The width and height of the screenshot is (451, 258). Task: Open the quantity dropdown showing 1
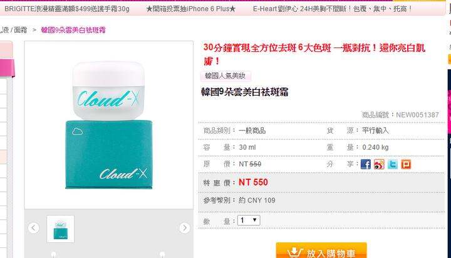pos(249,221)
